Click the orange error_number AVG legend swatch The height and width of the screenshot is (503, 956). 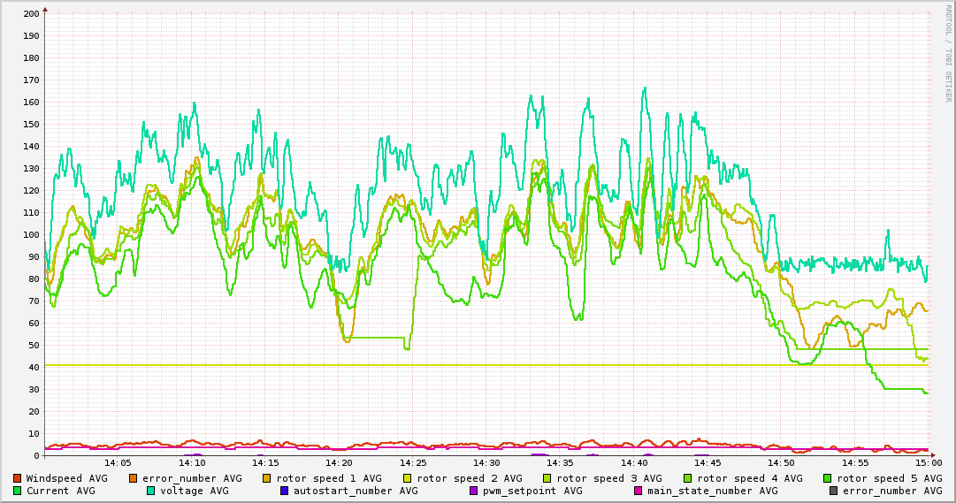coord(134,478)
